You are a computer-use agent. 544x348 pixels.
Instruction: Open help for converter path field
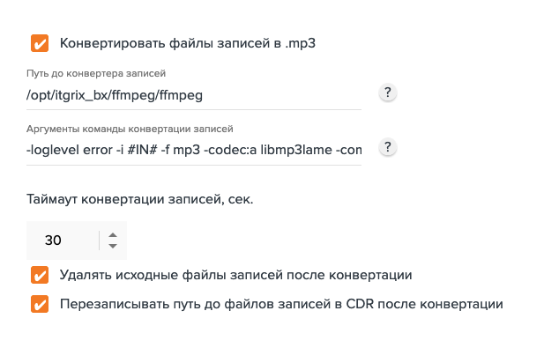388,93
